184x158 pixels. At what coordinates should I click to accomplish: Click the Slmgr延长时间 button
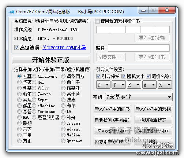point(112,131)
